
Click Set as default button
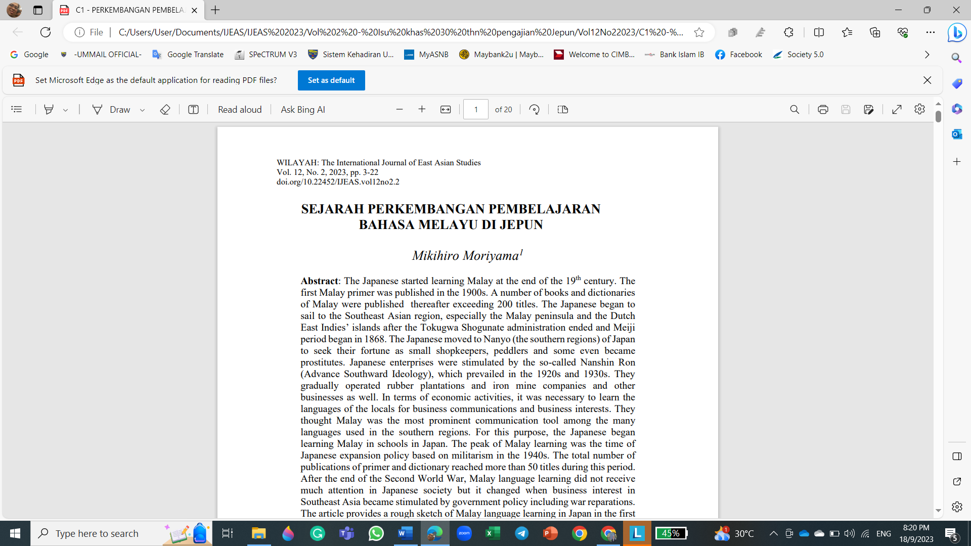click(x=331, y=80)
